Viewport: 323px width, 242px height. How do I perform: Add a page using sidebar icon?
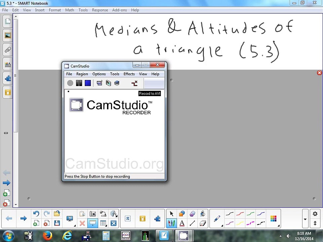tap(7, 193)
